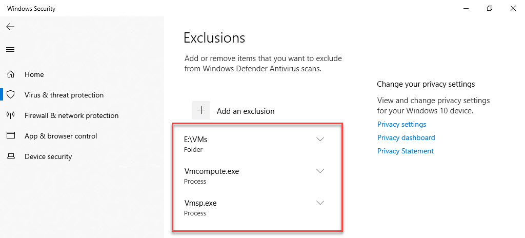Open the hamburger navigation menu
525x238 pixels.
[10, 50]
